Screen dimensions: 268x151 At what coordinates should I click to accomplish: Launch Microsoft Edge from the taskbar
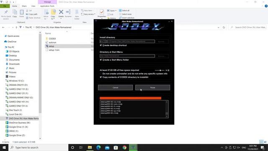click(98, 148)
